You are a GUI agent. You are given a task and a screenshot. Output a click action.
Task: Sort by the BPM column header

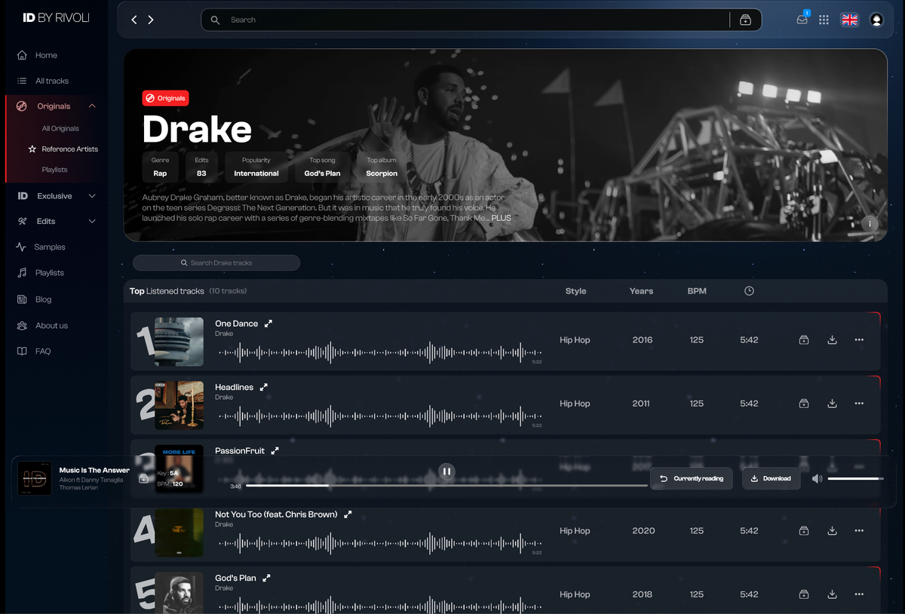[697, 291]
